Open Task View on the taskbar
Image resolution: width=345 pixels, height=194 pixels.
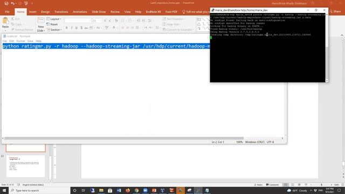point(84,190)
